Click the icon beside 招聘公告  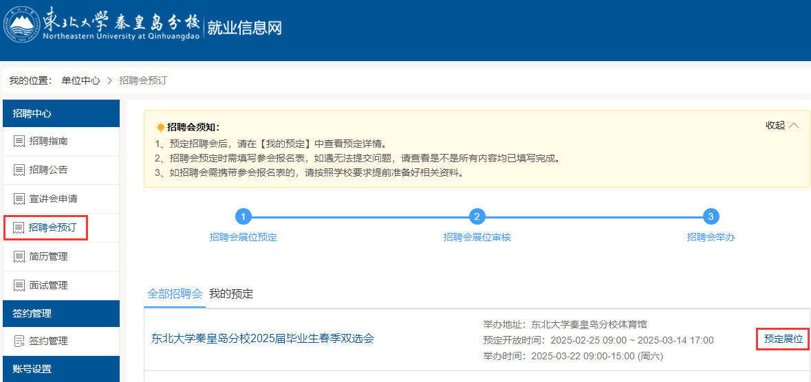click(x=19, y=170)
